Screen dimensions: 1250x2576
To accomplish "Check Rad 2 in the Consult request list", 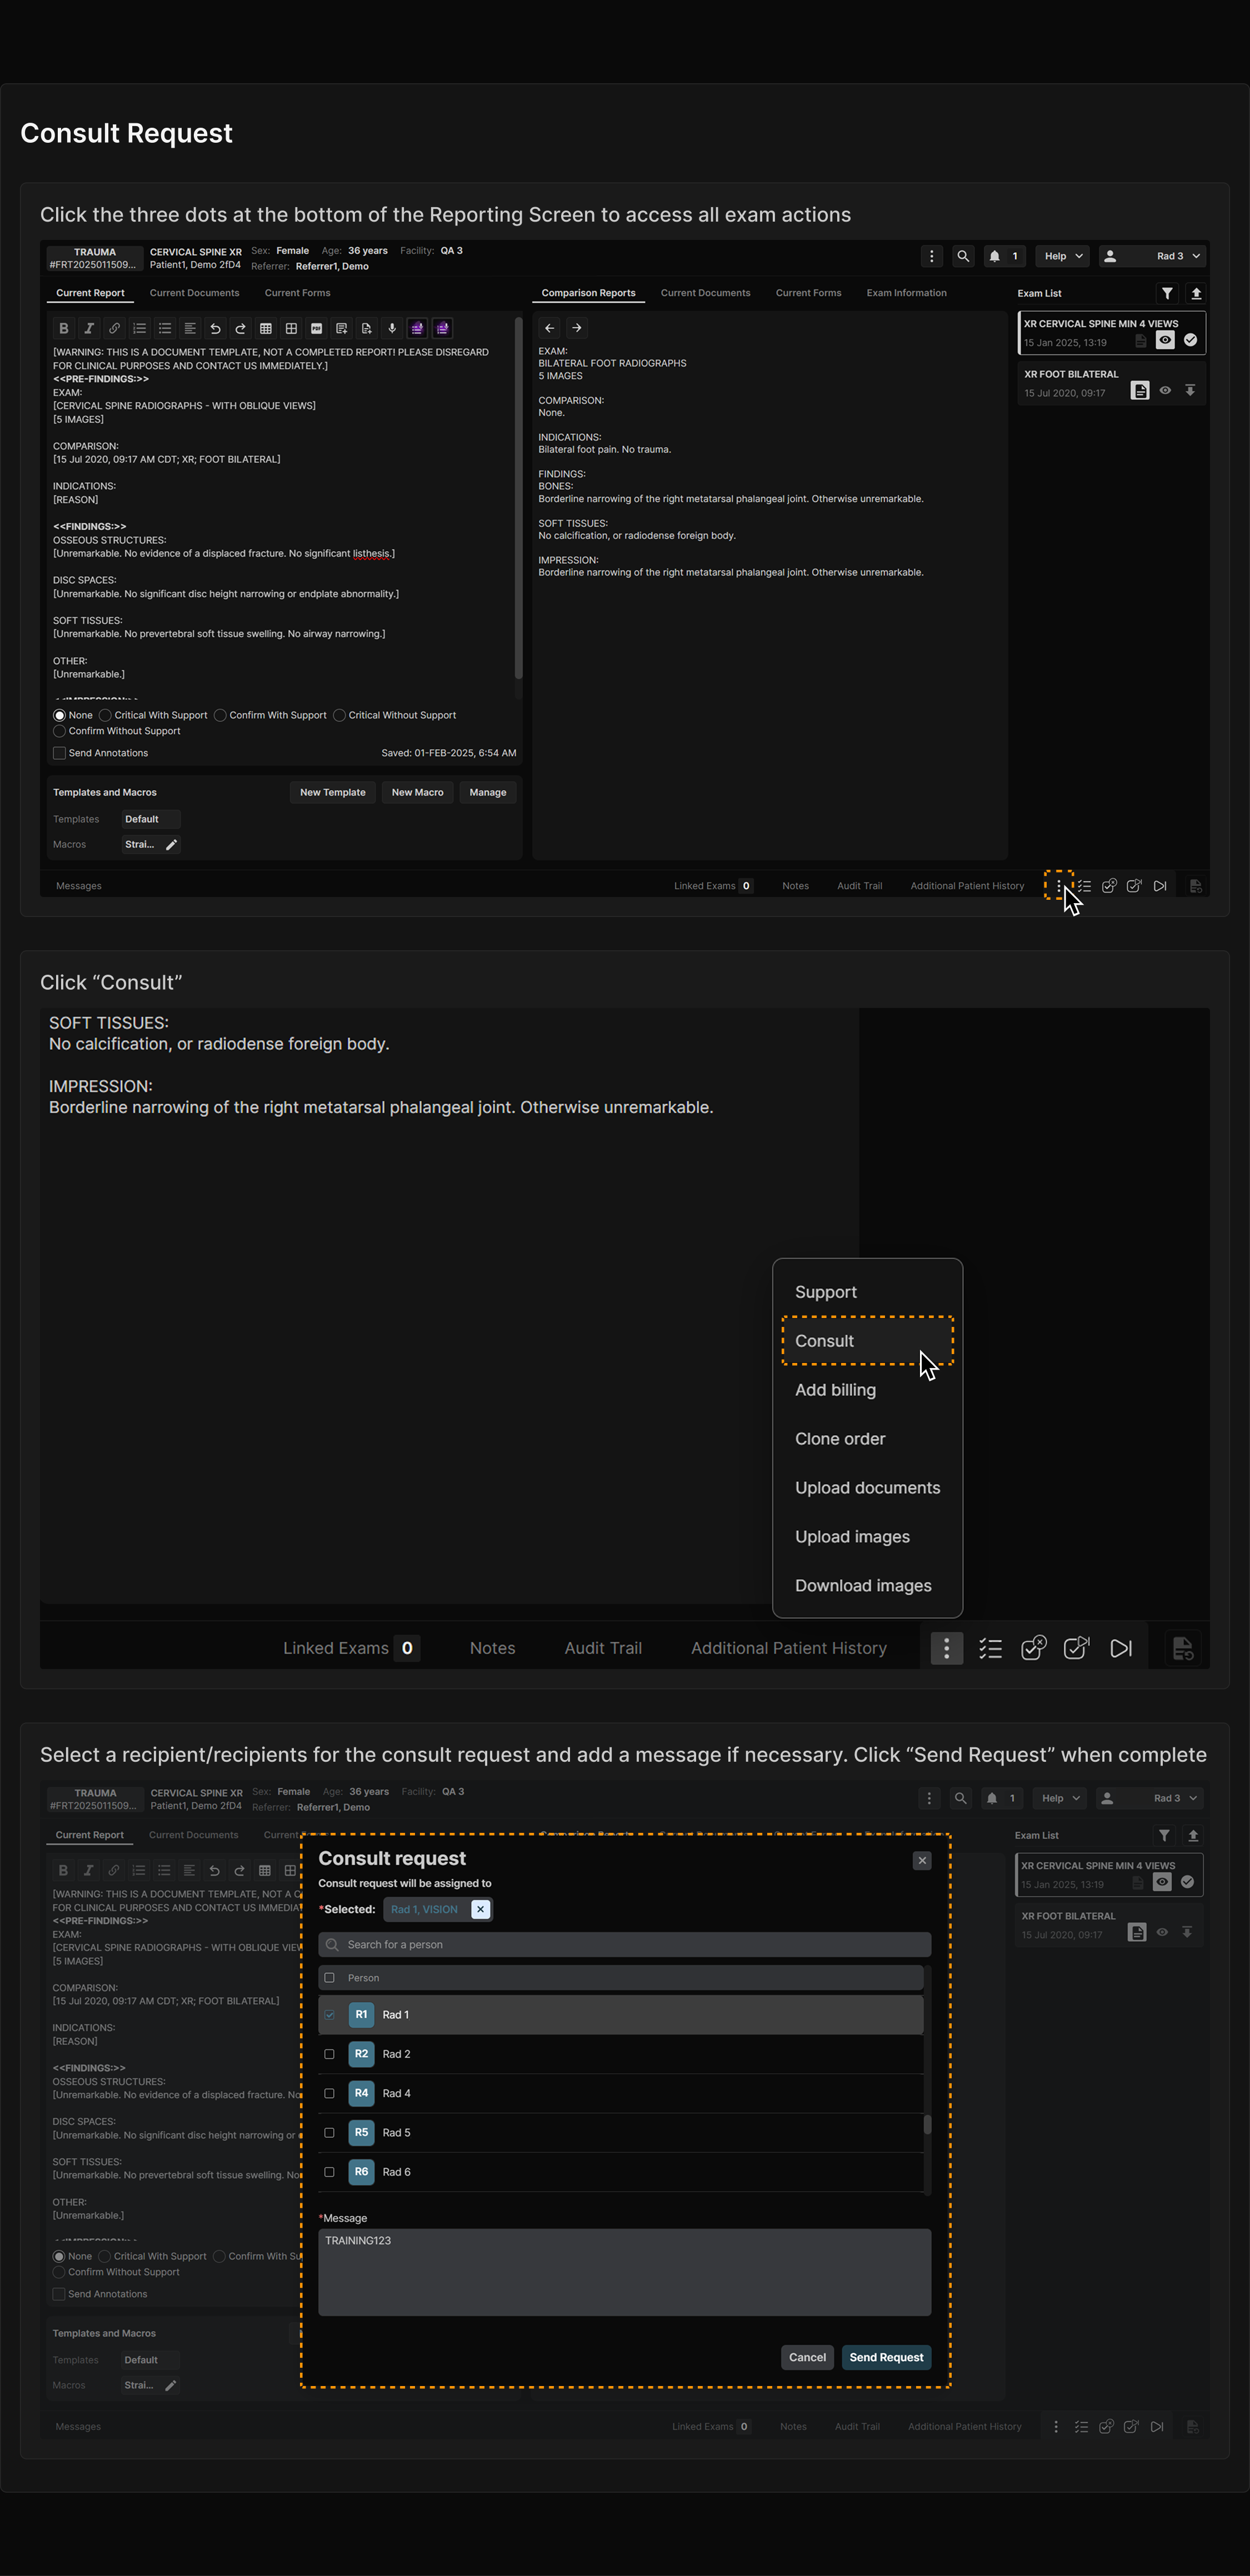I will tap(330, 2054).
